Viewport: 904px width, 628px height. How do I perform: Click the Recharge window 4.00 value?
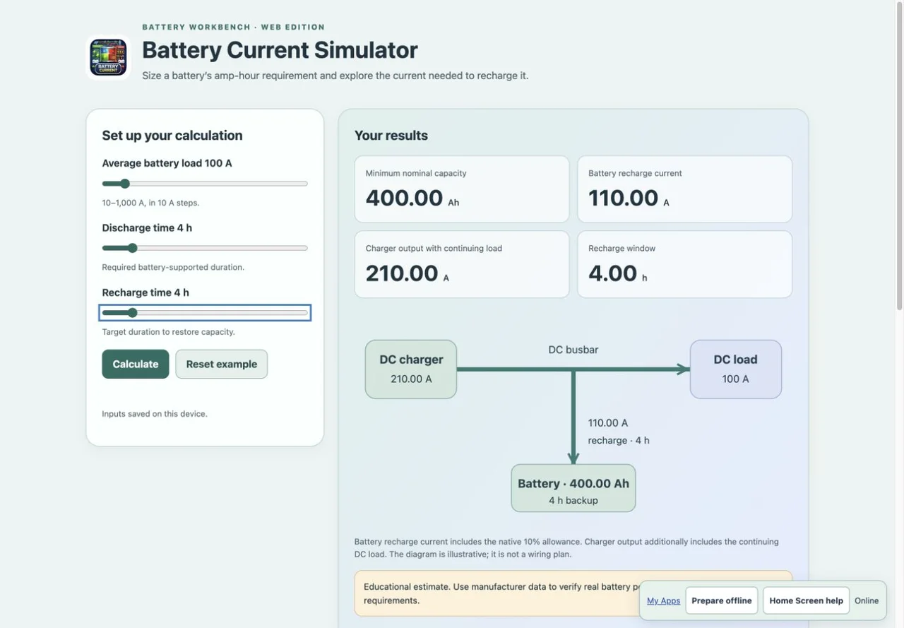[613, 273]
